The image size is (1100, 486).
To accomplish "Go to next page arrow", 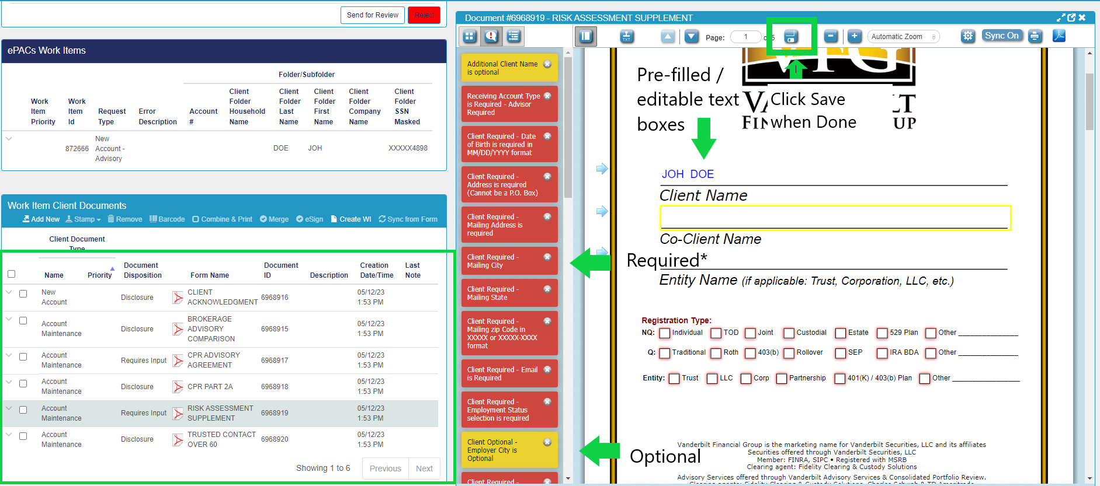I will pyautogui.click(x=692, y=37).
